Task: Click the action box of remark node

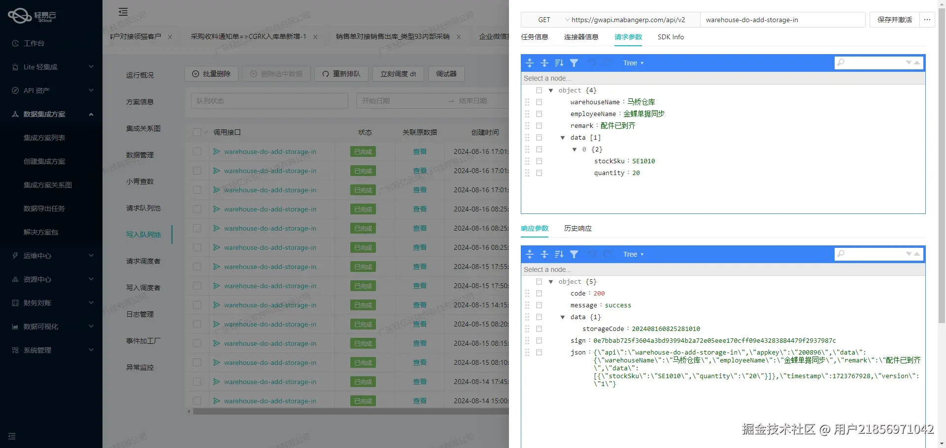Action: (539, 126)
